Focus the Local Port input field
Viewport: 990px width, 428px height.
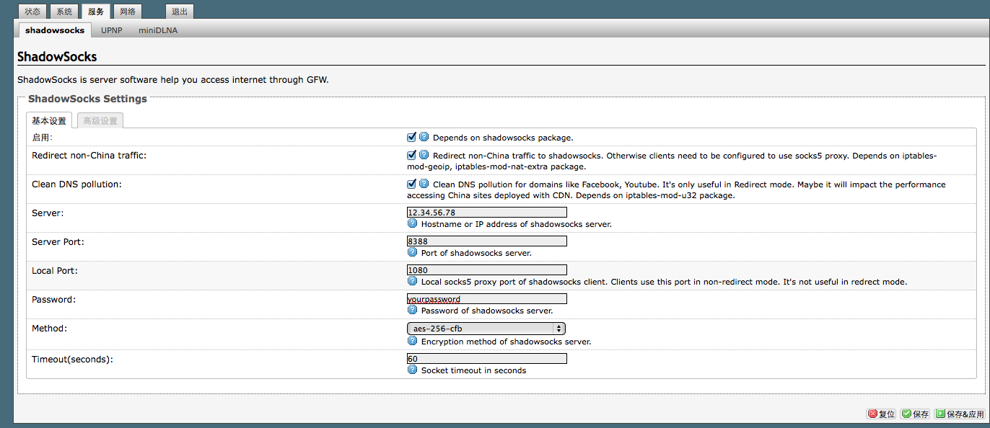point(487,270)
